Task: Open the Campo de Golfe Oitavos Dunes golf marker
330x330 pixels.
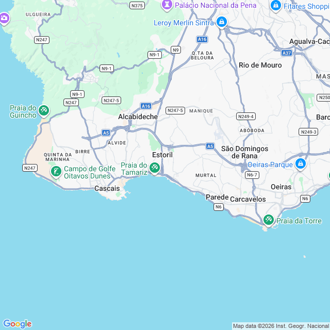Action: tap(56, 172)
